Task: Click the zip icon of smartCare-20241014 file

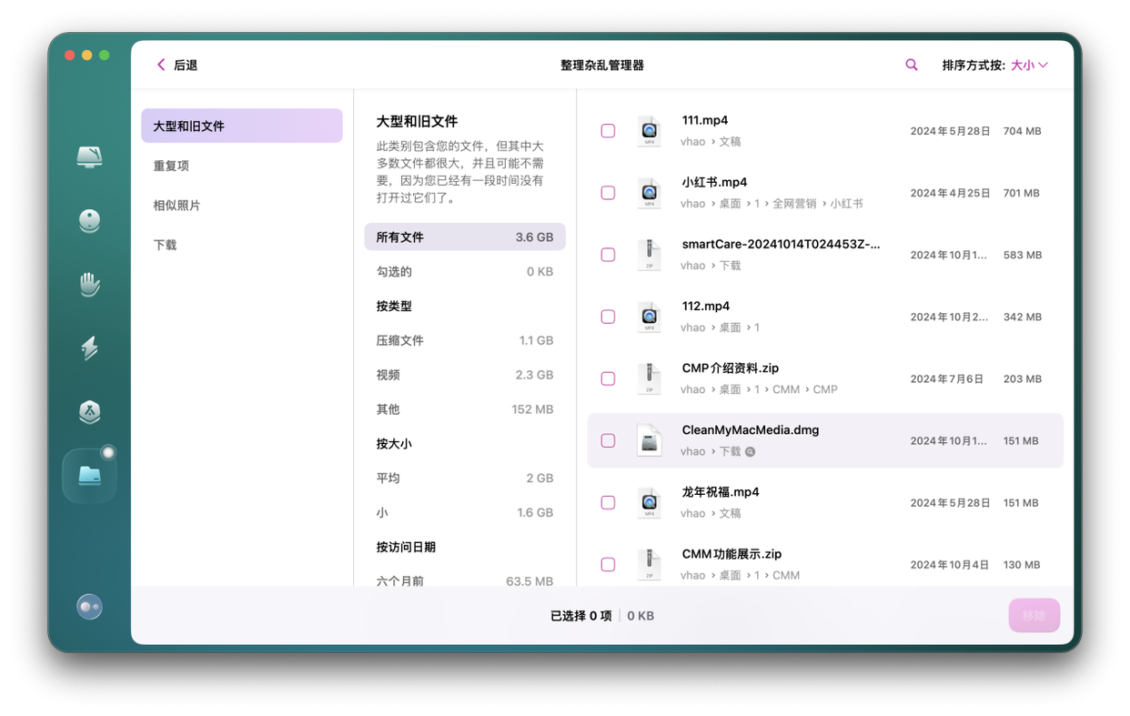Action: pos(649,255)
